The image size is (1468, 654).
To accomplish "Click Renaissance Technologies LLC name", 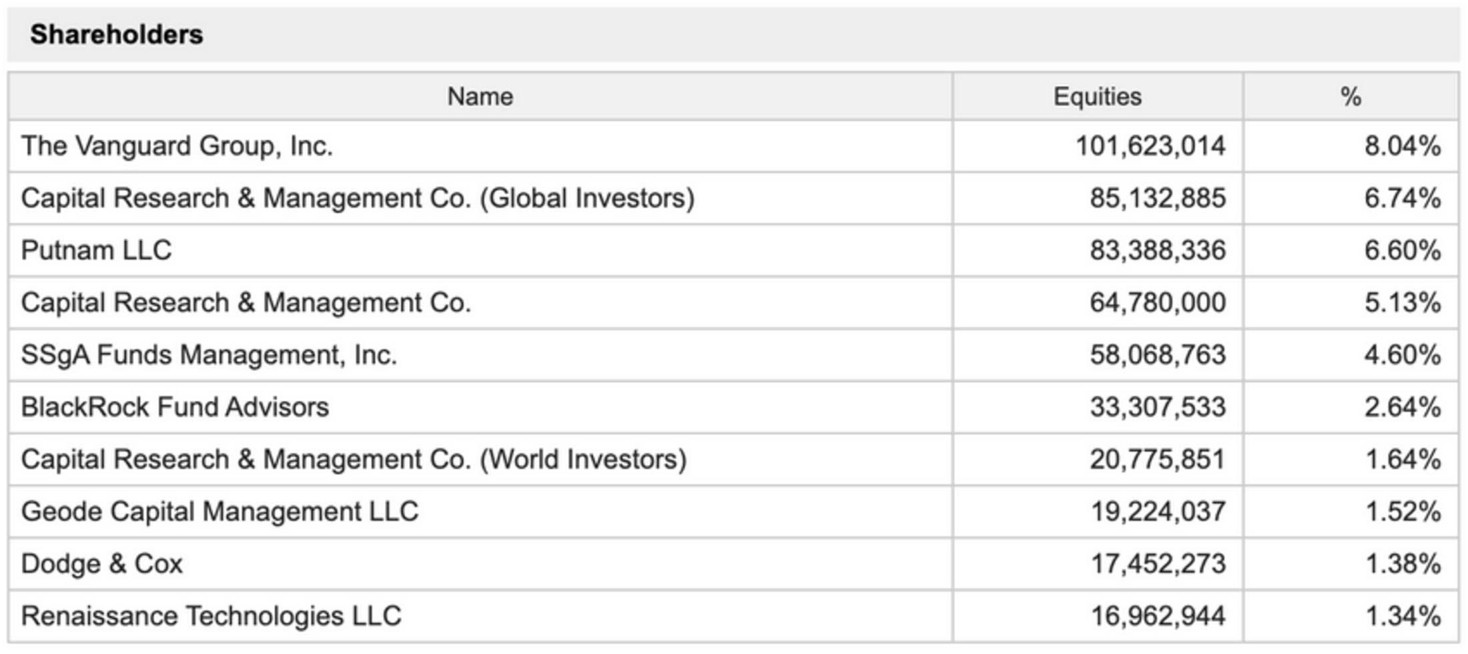I will (212, 616).
